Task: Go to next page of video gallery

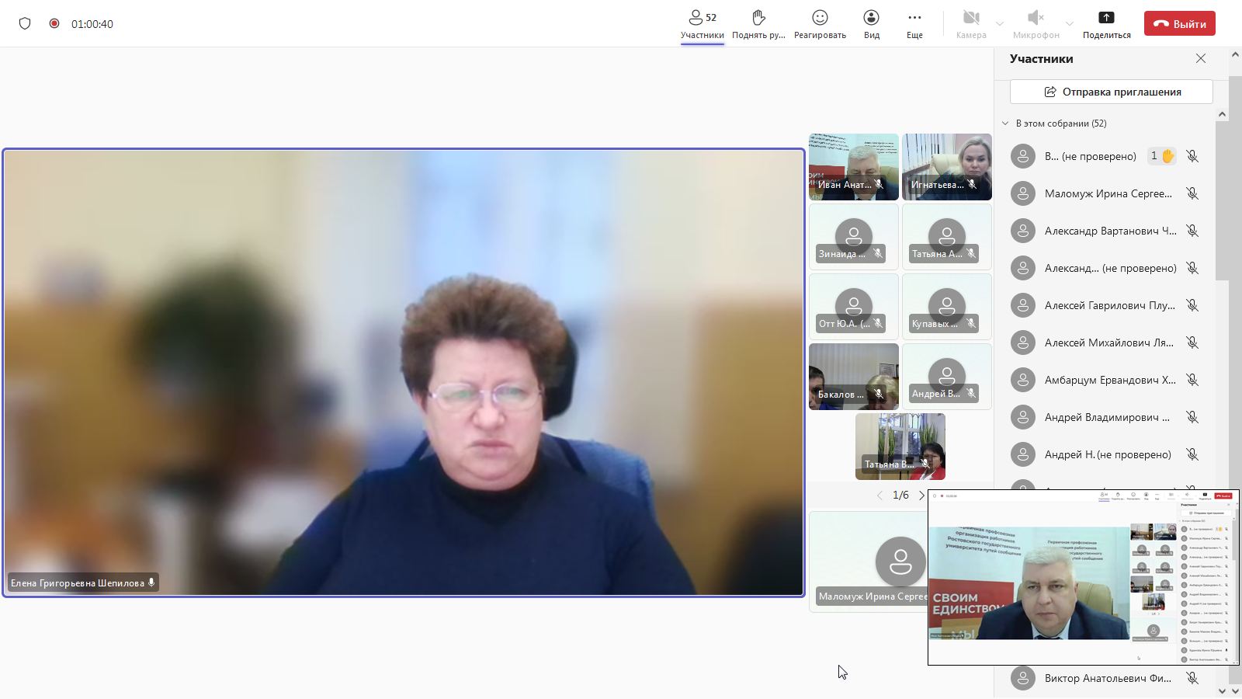Action: (921, 496)
